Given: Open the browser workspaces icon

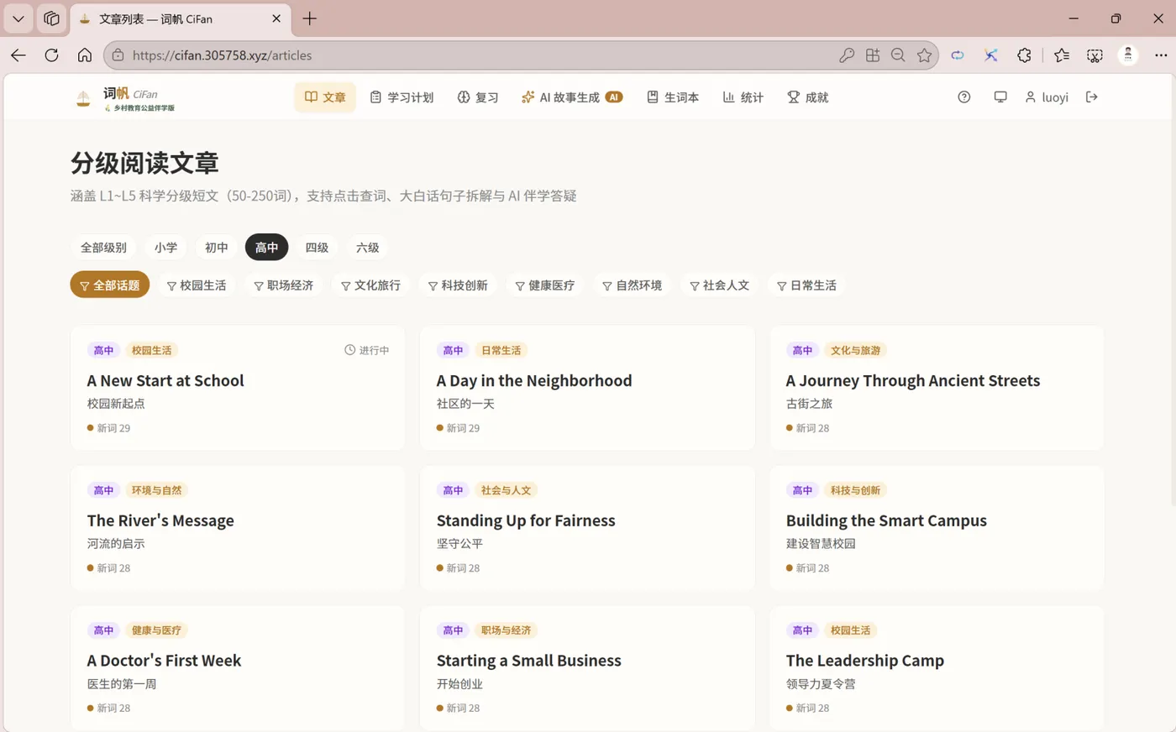Looking at the screenshot, I should pyautogui.click(x=51, y=18).
